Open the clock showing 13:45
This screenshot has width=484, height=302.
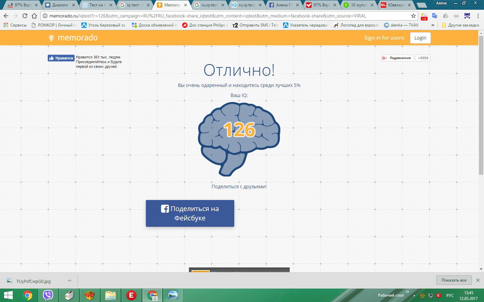[469, 296]
